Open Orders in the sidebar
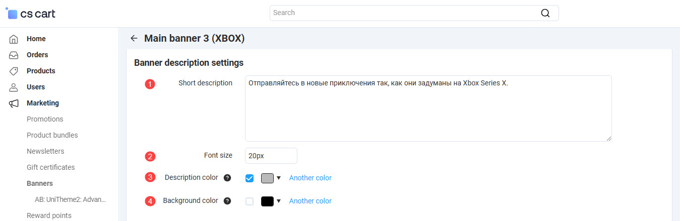 click(x=37, y=55)
